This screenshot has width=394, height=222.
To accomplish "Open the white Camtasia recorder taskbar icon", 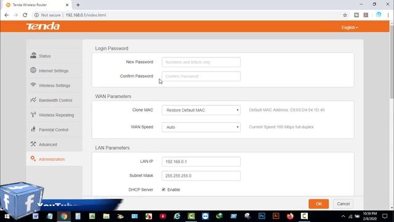I will pos(304,216).
